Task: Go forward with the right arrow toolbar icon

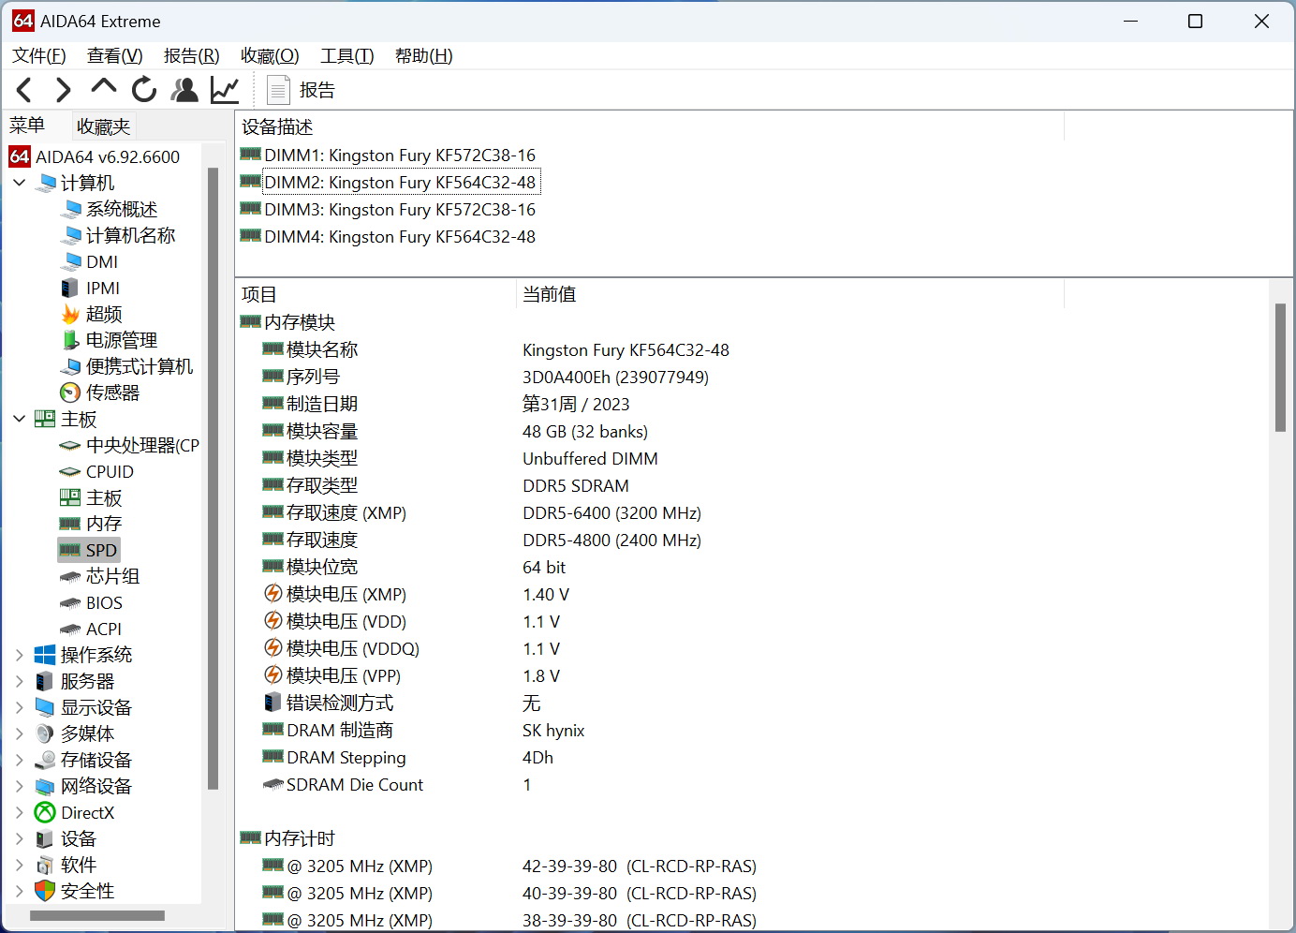Action: click(x=64, y=90)
